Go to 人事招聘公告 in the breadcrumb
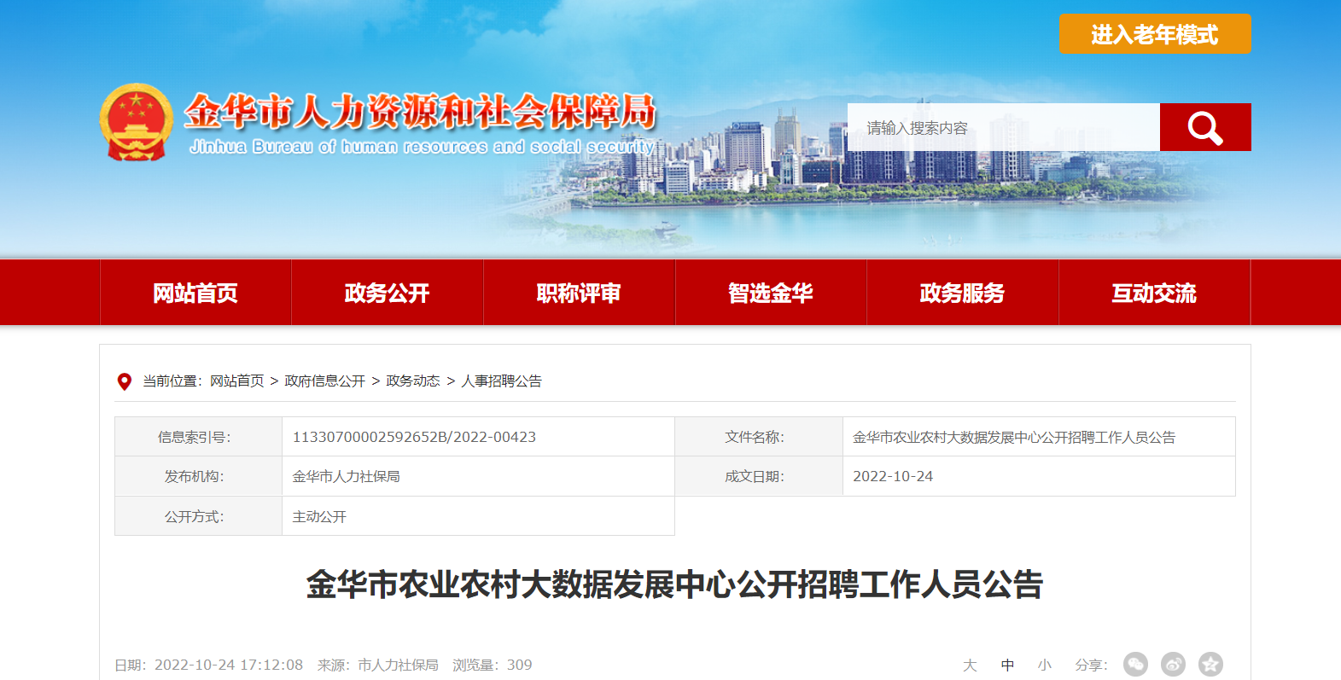1341x680 pixels. click(x=502, y=381)
